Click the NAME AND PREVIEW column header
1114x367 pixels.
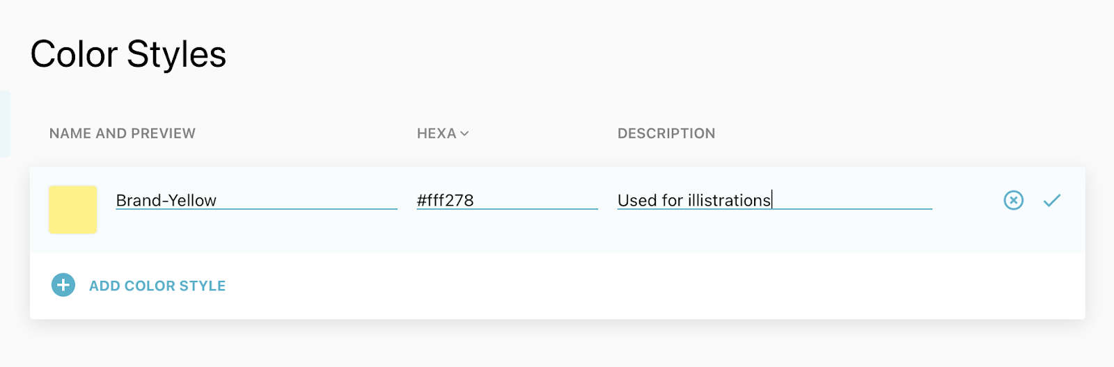(x=123, y=133)
